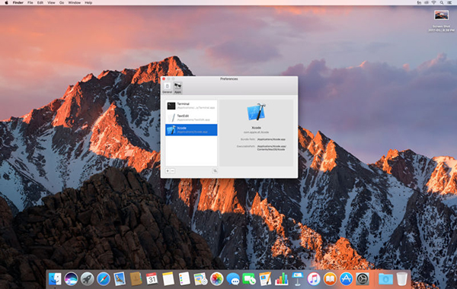Open Siri from the Dock
457x289 pixels.
click(71, 279)
